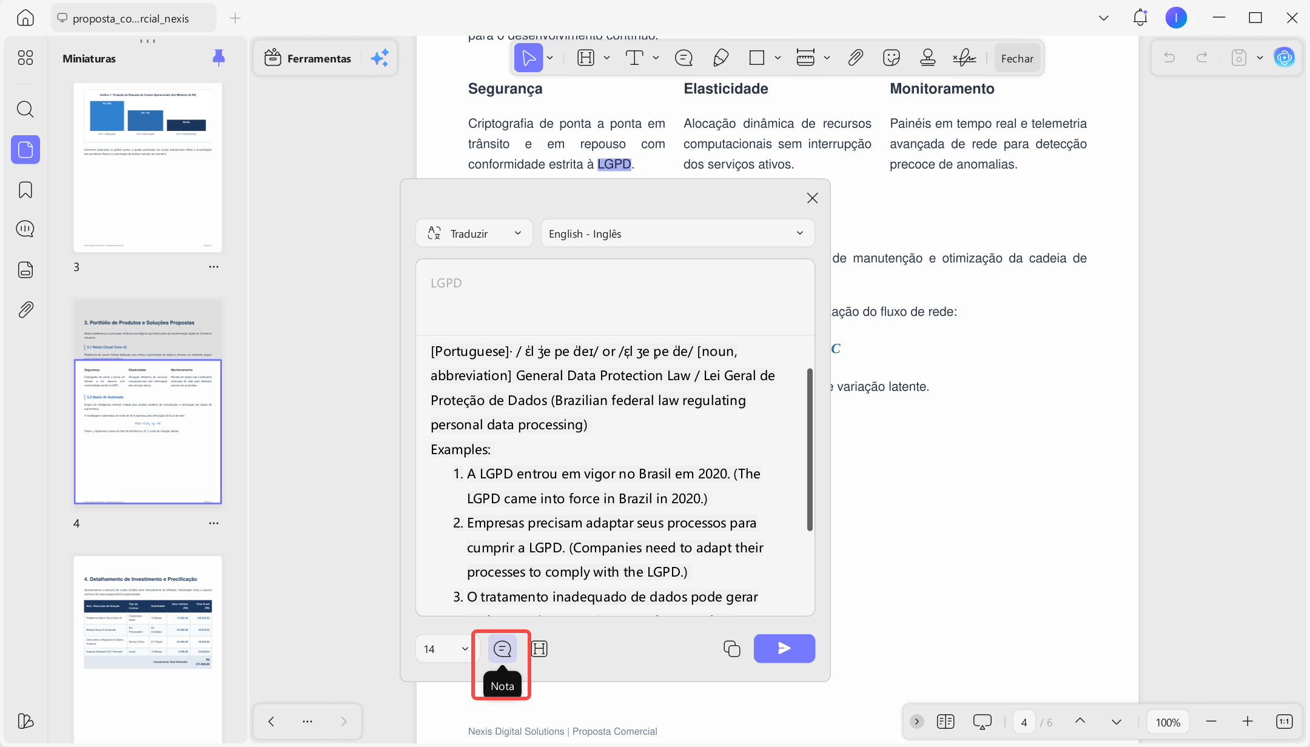Select the pencil drawing tool
1310x747 pixels.
click(720, 58)
